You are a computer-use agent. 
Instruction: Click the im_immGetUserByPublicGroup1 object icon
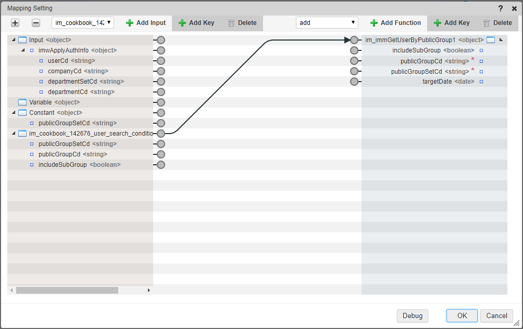[x=490, y=40]
